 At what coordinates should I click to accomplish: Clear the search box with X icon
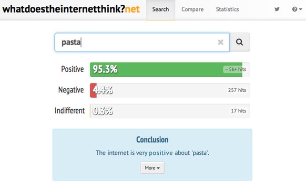220,42
